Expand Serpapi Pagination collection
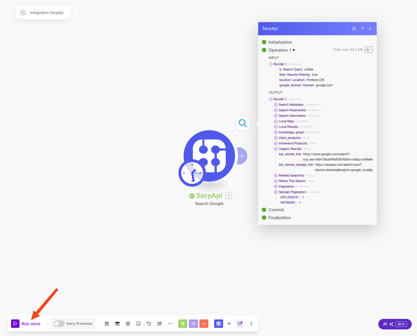 click(x=276, y=192)
